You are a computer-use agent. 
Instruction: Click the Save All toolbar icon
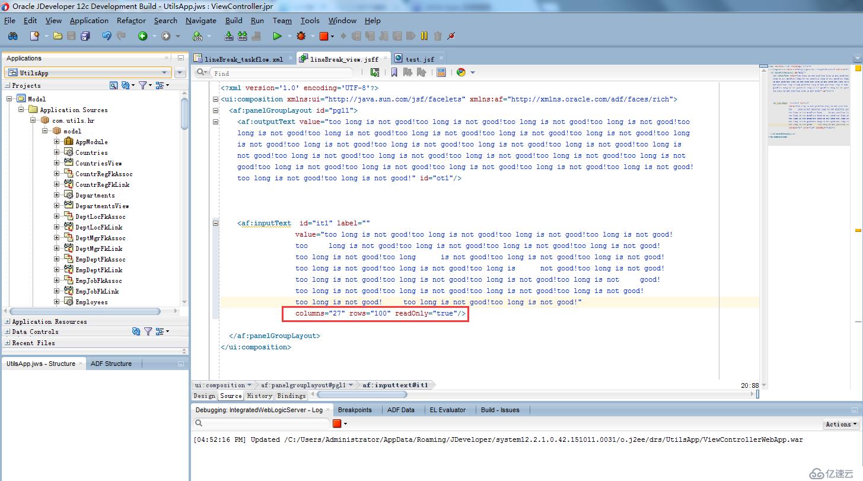click(x=85, y=36)
